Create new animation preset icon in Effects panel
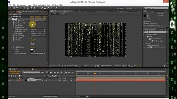 (165, 66)
